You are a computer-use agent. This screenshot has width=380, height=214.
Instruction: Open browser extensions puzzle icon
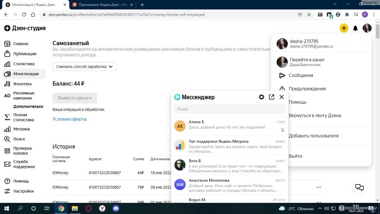tap(347, 14)
